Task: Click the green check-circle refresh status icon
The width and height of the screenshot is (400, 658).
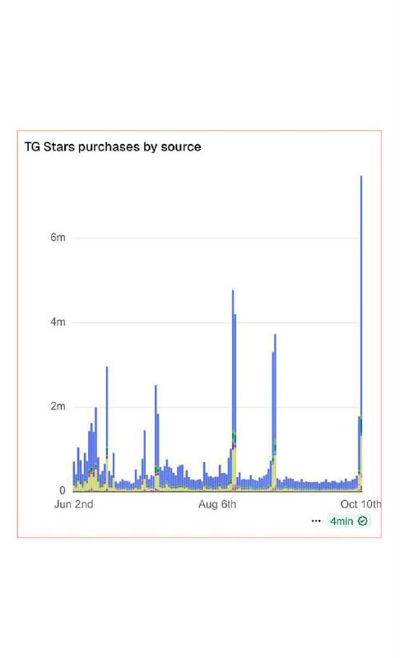Action: pyautogui.click(x=363, y=521)
